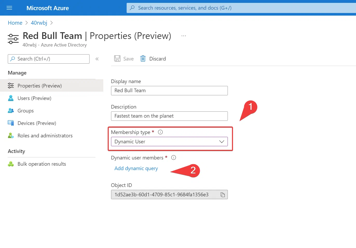Click the Bulk operation results cubes icon

11,164
